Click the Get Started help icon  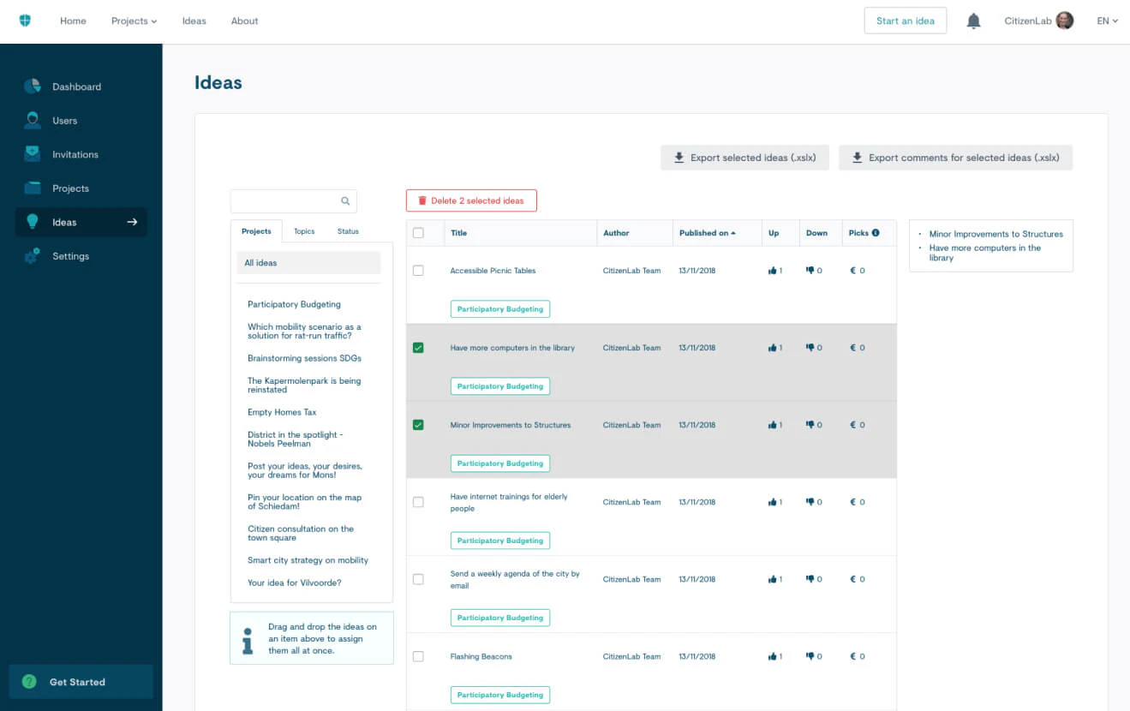pos(29,682)
